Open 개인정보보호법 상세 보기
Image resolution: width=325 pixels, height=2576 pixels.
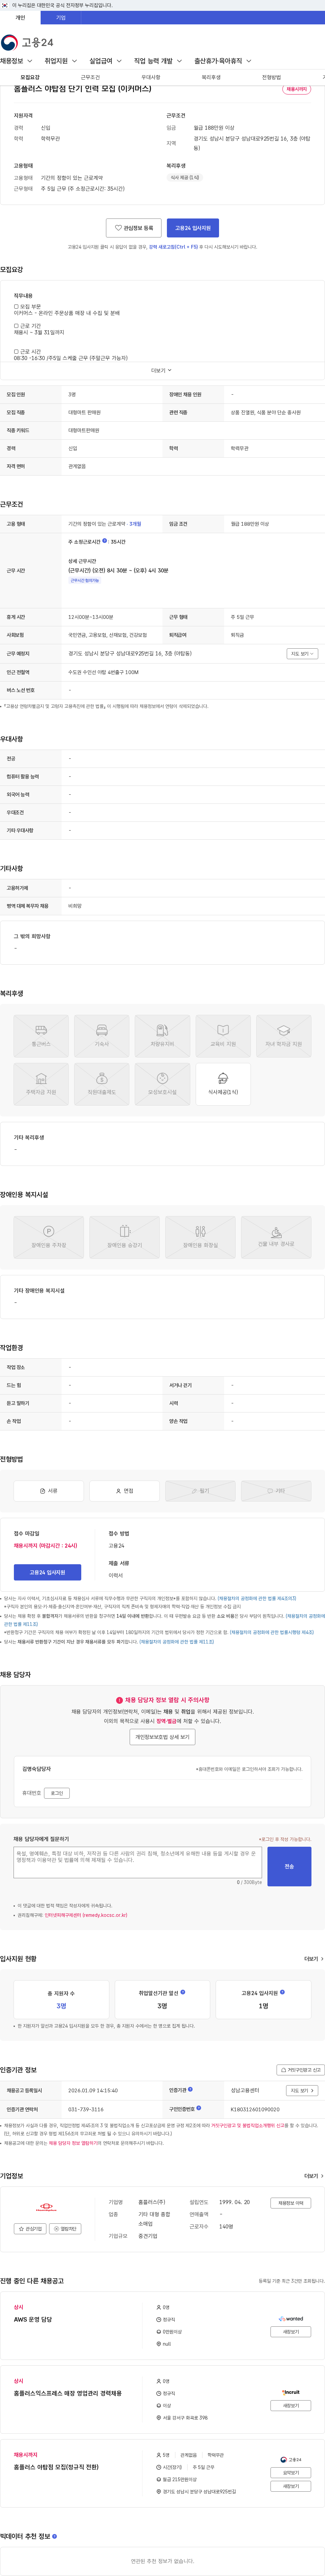(163, 1737)
